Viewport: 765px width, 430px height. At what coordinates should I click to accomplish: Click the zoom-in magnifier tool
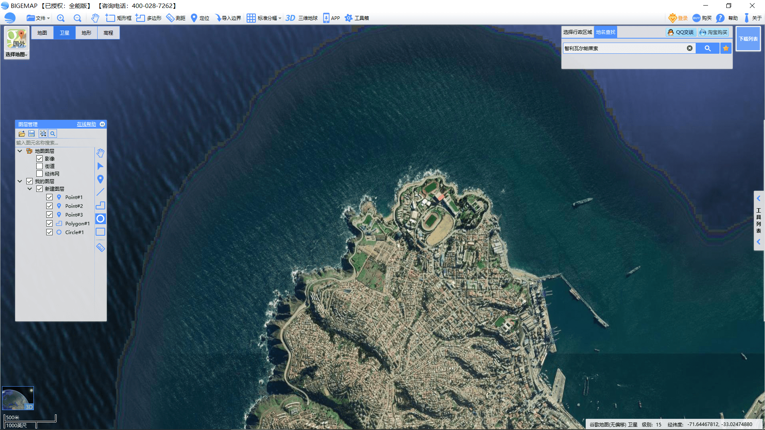(61, 18)
